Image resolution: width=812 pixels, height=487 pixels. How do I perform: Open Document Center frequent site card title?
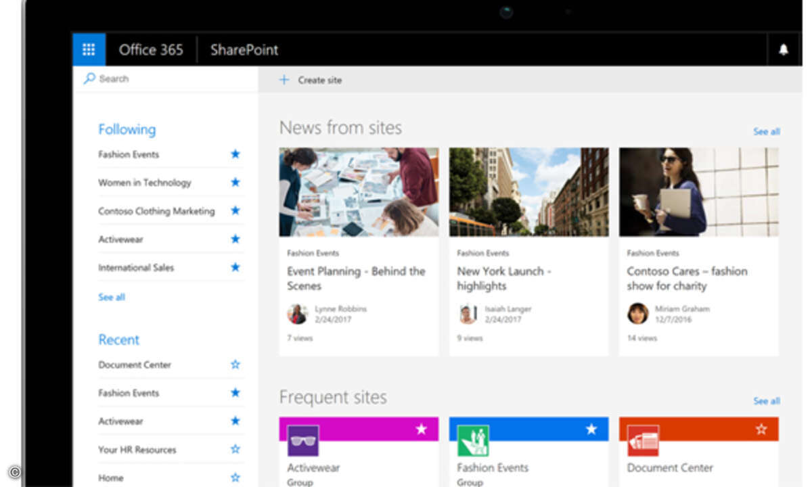(x=671, y=467)
